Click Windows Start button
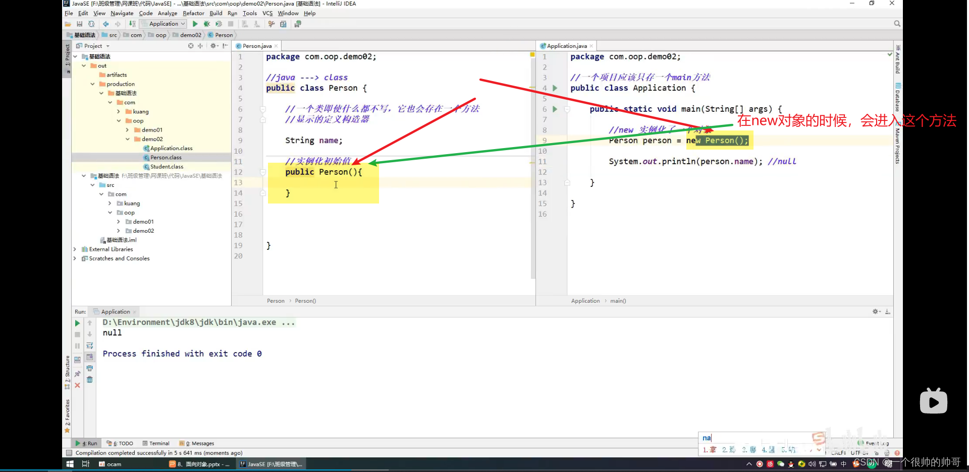This screenshot has height=472, width=969. tap(70, 464)
